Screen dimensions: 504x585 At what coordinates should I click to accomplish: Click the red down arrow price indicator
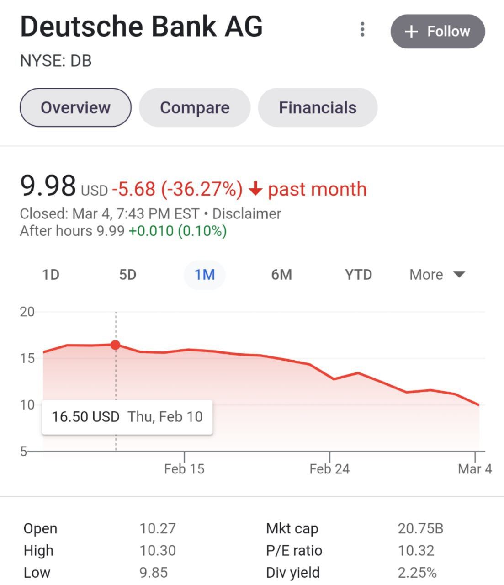pyautogui.click(x=255, y=189)
